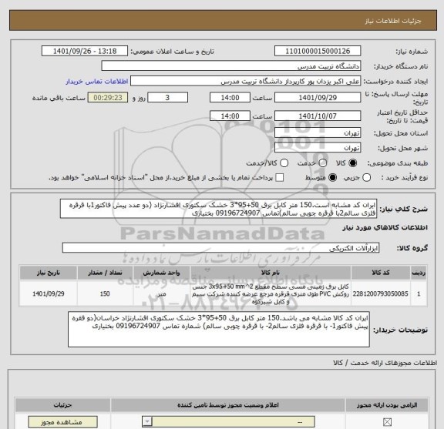Click the need date cell 1401/09/29
The height and width of the screenshot is (429, 444).
49,293
